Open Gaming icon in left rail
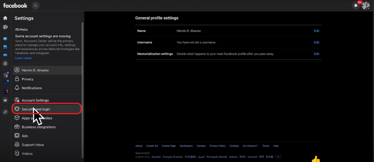Image resolution: width=374 pixels, height=162 pixels. [x=5, y=55]
